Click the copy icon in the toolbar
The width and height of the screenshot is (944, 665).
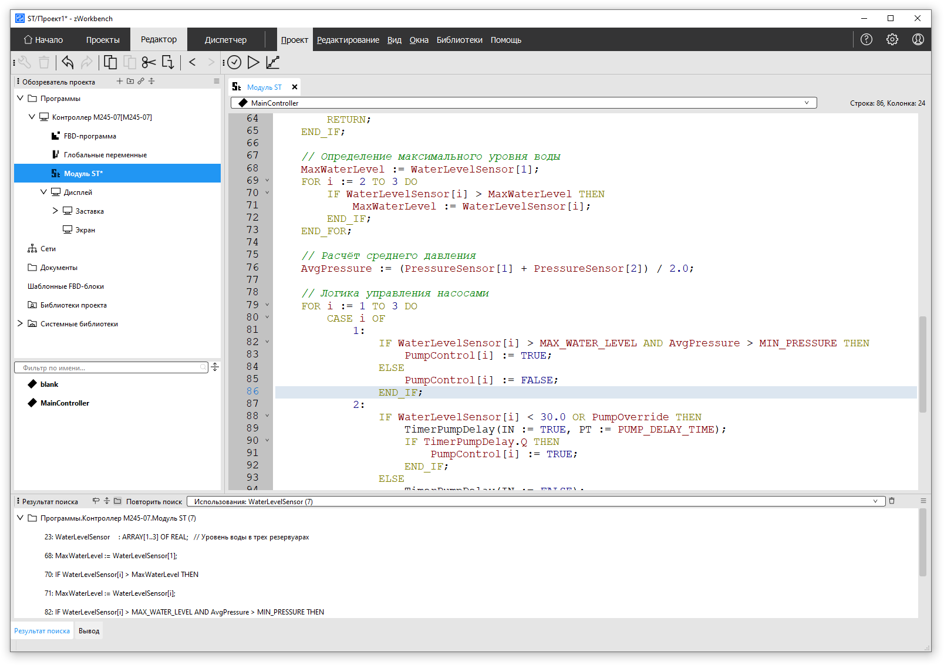(110, 62)
